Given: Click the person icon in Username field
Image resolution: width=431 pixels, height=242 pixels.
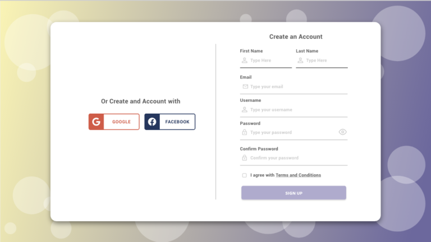Looking at the screenshot, I should [x=245, y=110].
